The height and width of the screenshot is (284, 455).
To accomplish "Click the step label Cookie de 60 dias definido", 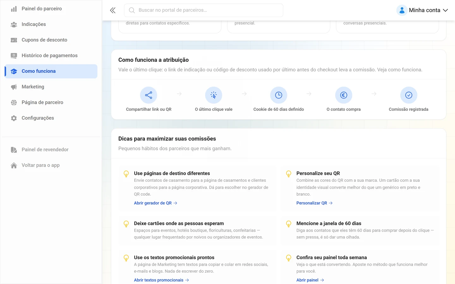I will tap(279, 109).
